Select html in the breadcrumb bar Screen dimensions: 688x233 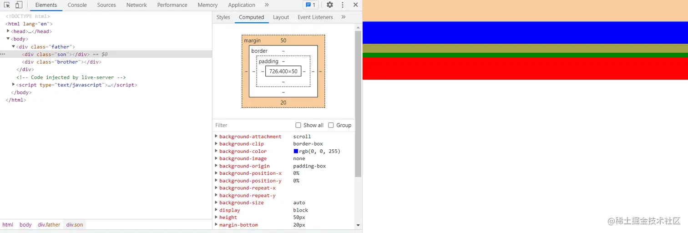tap(8, 225)
